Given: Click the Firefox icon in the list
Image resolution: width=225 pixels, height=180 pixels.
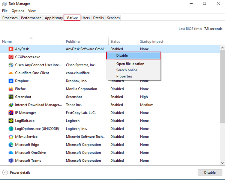Looking at the screenshot, I should tap(11, 89).
